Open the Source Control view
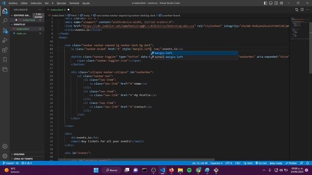The width and height of the screenshot is (312, 175). (5, 31)
